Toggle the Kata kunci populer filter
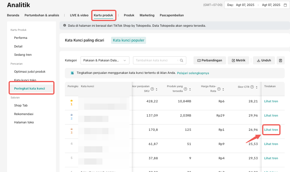The height and width of the screenshot is (172, 290). (x=129, y=40)
